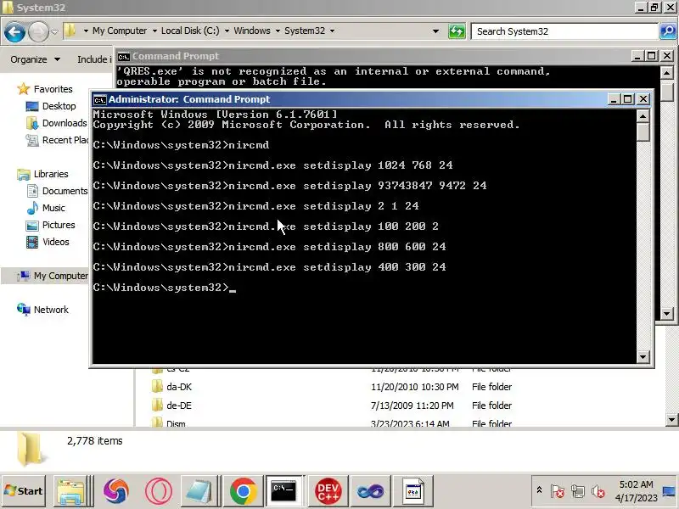The height and width of the screenshot is (509, 679).
Task: Open the Include in library menu
Action: pos(94,59)
